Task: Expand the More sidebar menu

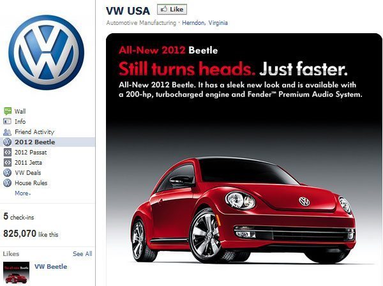Action: 23,193
